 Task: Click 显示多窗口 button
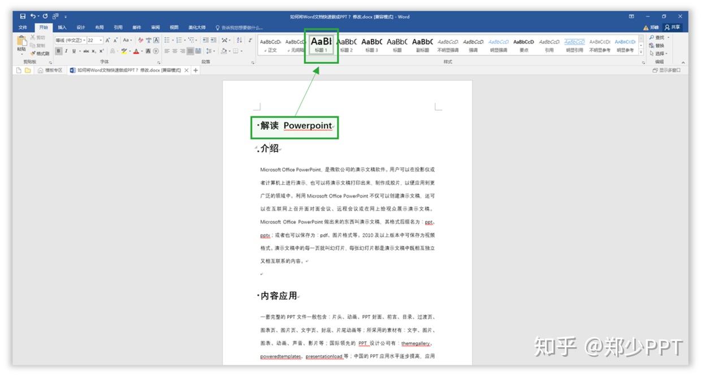[x=667, y=71]
